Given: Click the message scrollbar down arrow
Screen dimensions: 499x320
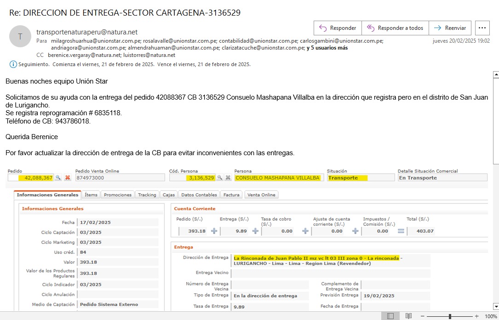Looking at the screenshot, I should pos(495,306).
